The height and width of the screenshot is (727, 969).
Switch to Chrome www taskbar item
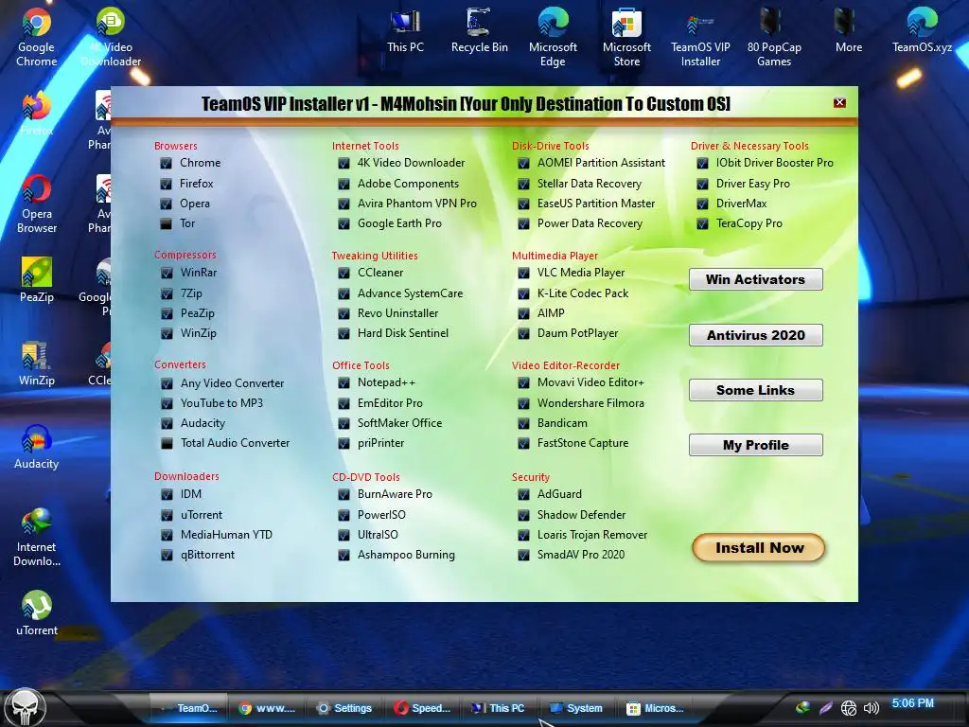click(x=268, y=708)
